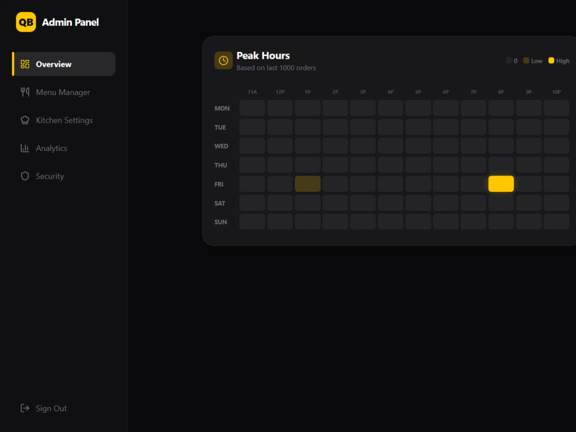This screenshot has width=576, height=432.
Task: Click the '5P' column header
Action: coord(418,92)
